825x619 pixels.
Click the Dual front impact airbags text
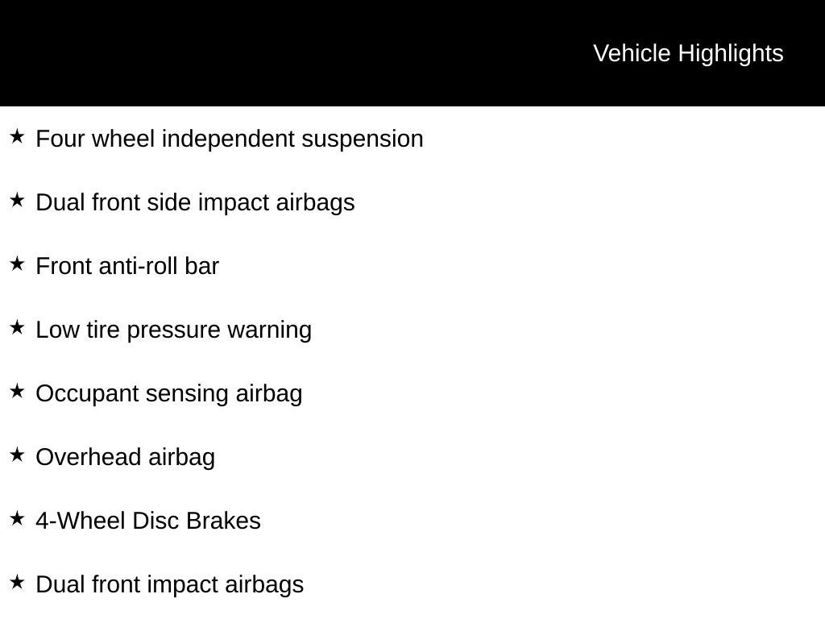[x=170, y=584]
